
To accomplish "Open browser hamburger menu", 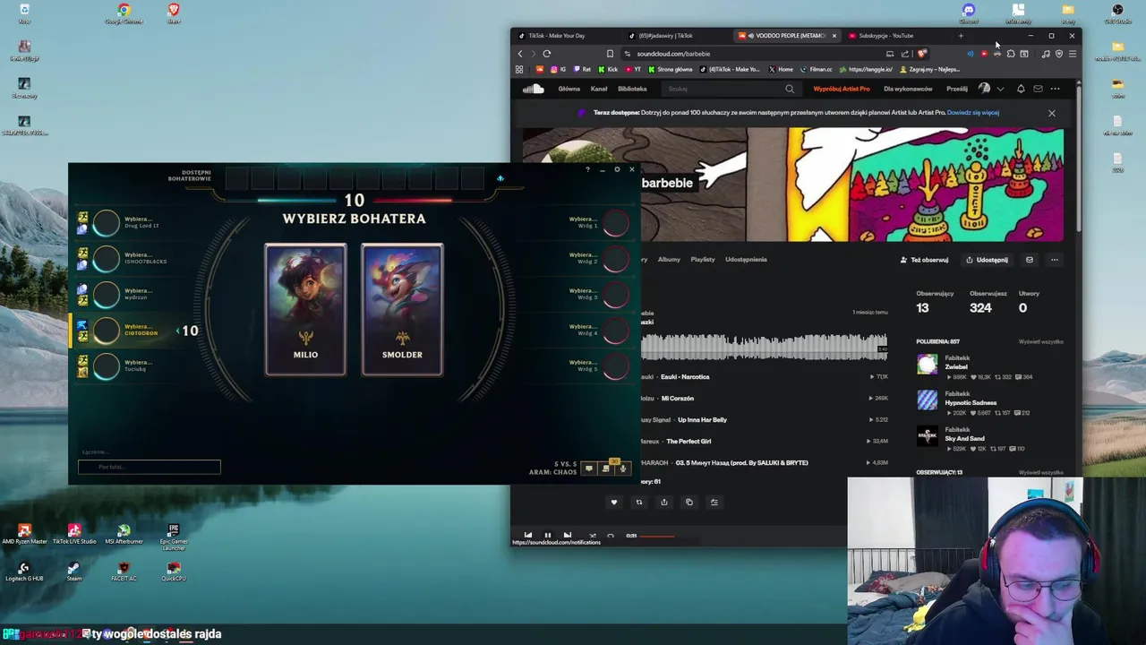I will [x=1072, y=54].
